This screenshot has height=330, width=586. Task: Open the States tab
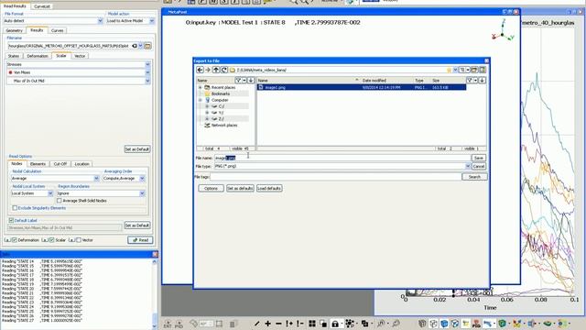pos(14,56)
